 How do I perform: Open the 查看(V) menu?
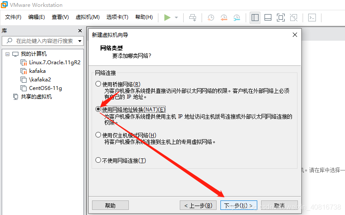pos(60,17)
